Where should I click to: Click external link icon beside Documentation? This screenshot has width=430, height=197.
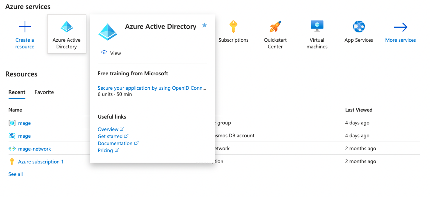(x=136, y=143)
